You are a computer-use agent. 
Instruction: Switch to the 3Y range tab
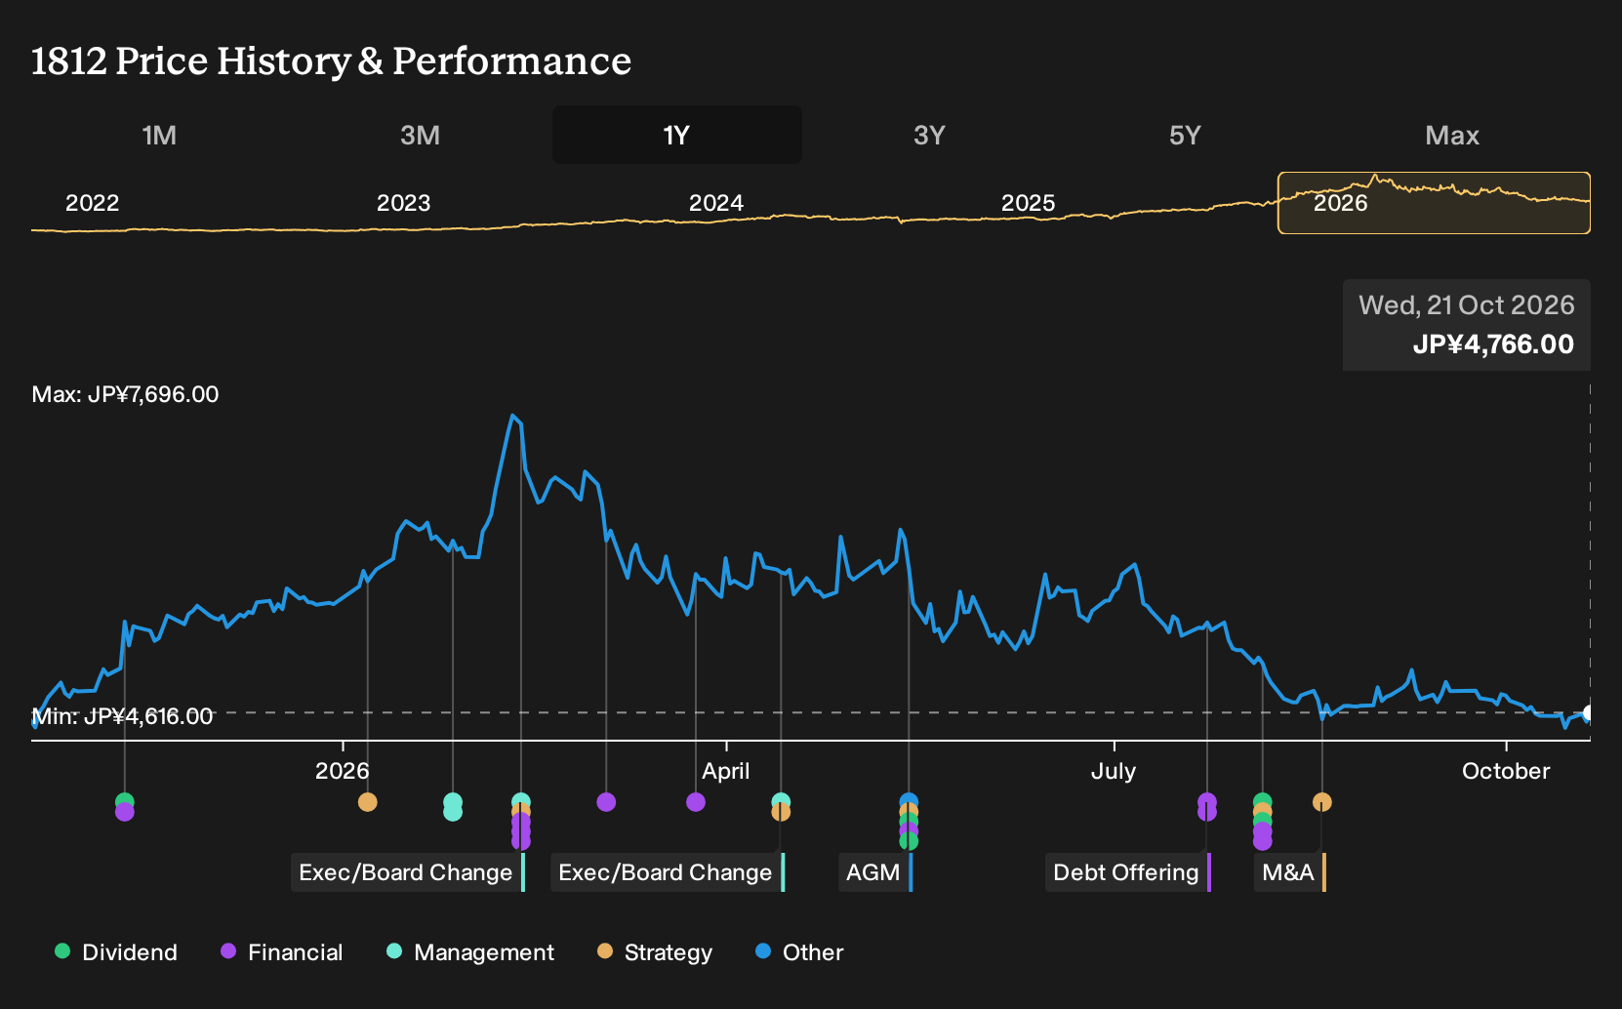pos(929,135)
